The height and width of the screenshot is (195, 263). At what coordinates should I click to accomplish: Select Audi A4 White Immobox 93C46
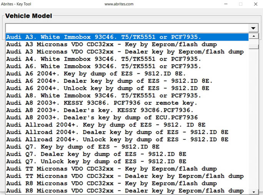pyautogui.click(x=104, y=59)
